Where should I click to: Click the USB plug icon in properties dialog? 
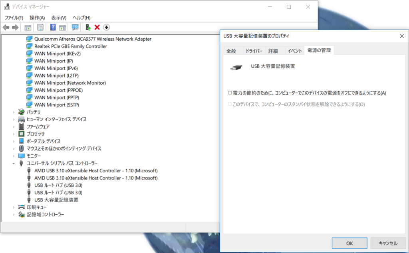click(236, 67)
